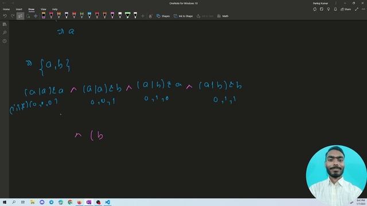Open File Explorer from taskbar

coord(32,202)
